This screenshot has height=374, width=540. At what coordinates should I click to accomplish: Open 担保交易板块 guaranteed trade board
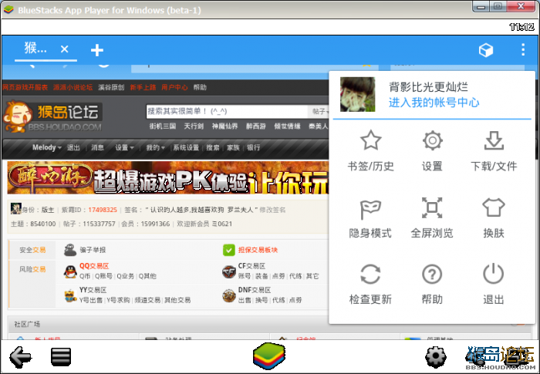point(258,250)
